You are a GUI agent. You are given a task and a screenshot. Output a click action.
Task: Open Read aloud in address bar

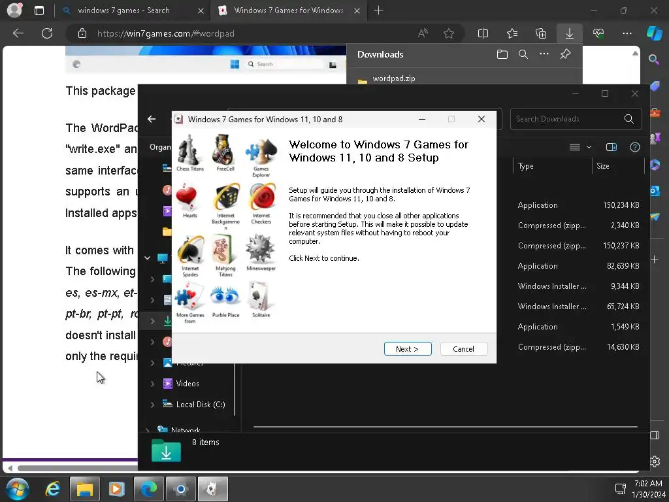coord(423,33)
